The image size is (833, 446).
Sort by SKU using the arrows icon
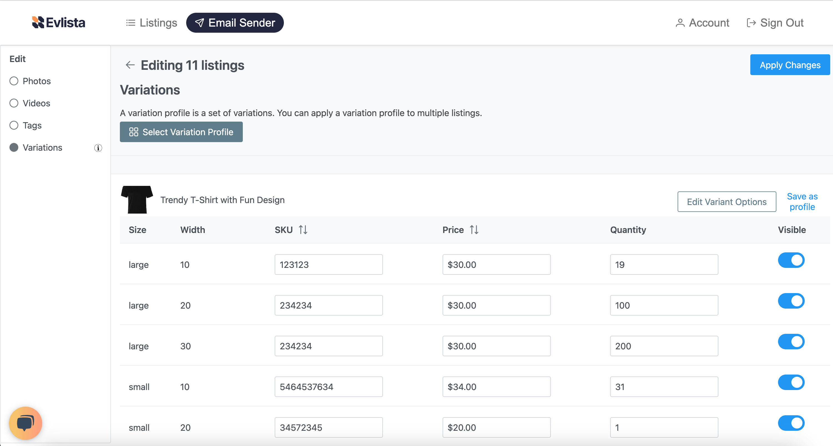(x=303, y=230)
